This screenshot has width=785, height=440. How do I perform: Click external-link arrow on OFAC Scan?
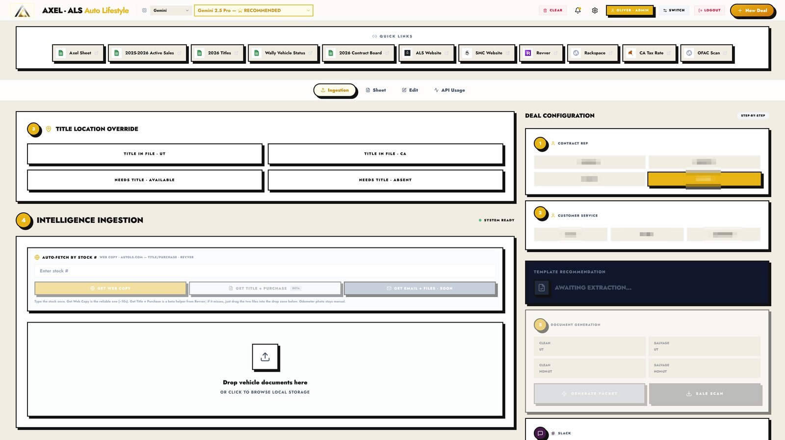[725, 53]
